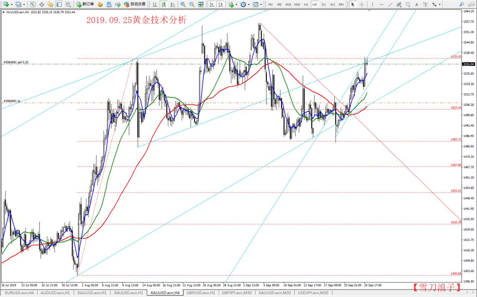Viewport: 477px width, 297px height.
Task: Zoom out the chart with magnifier minus
Action: click(192, 4)
